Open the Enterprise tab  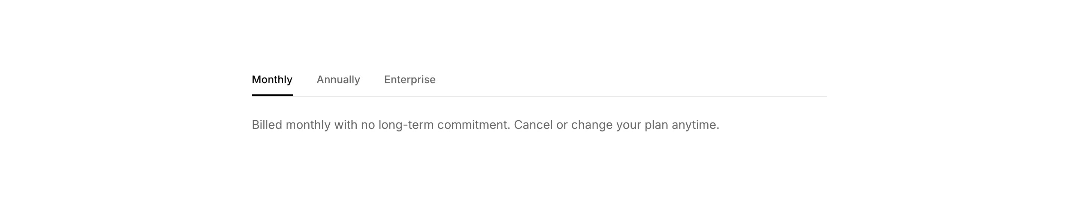[409, 79]
